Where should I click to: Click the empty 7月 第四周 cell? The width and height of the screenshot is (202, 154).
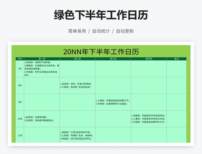point(149,69)
